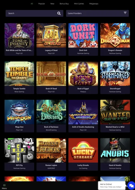Open the hamburger Menu icon
Image resolution: width=135 pixels, height=190 pixels.
4,185
